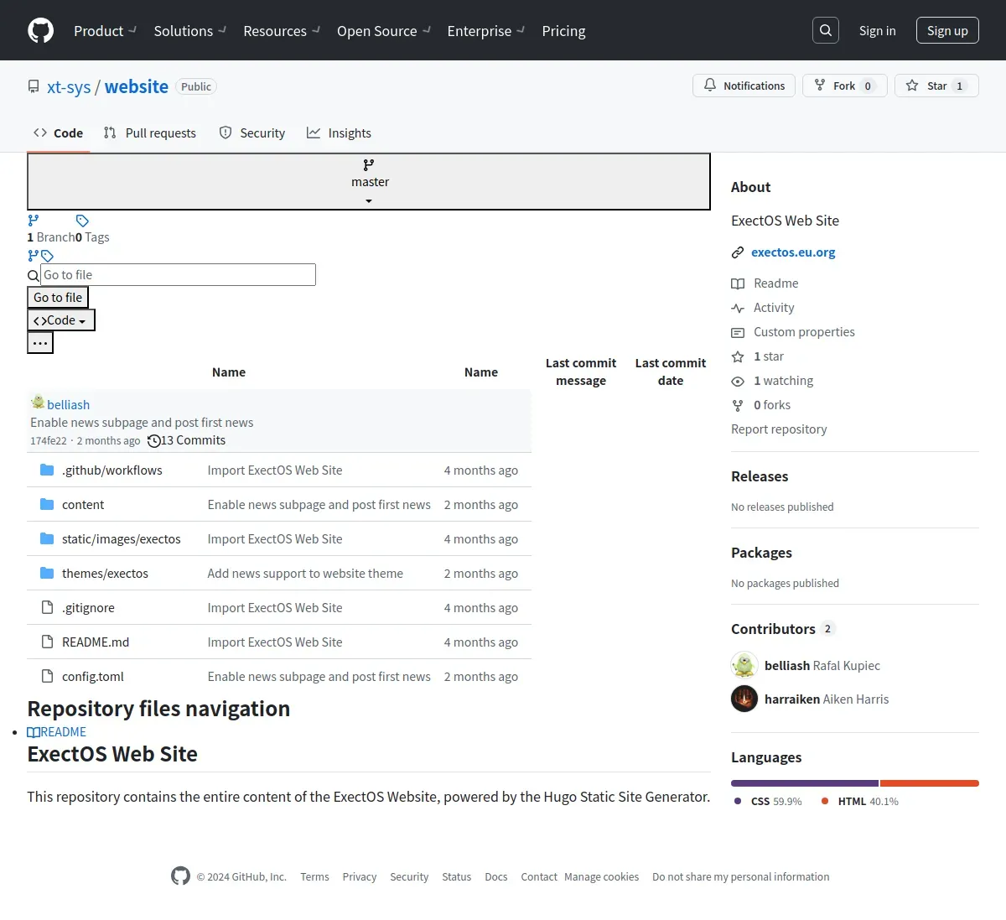Viewport: 1006px width, 920px height.
Task: Open Releases section heading
Action: (760, 476)
